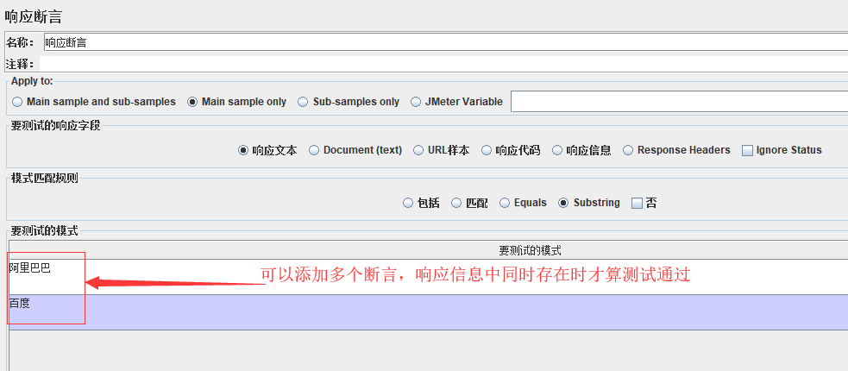Select the 阿里巴巴 pattern row

tap(429, 277)
